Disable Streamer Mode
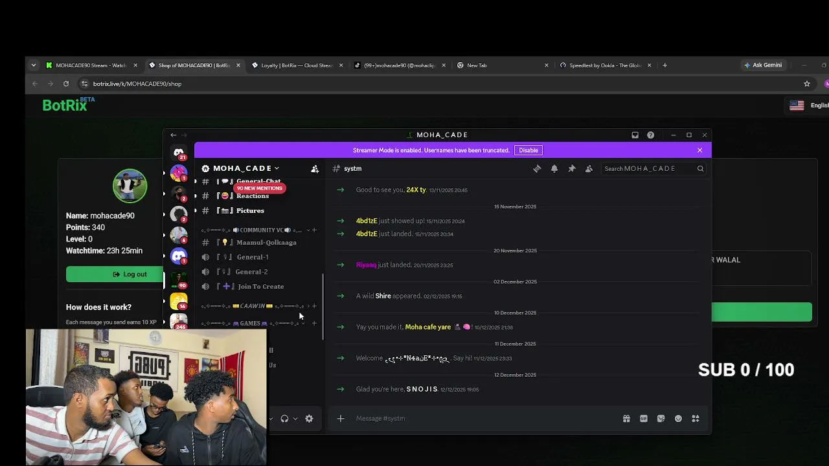 pos(528,150)
